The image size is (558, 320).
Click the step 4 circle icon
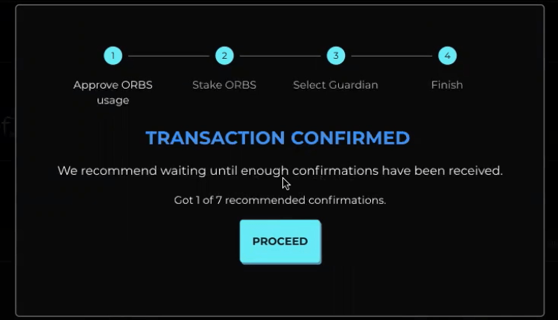click(447, 56)
